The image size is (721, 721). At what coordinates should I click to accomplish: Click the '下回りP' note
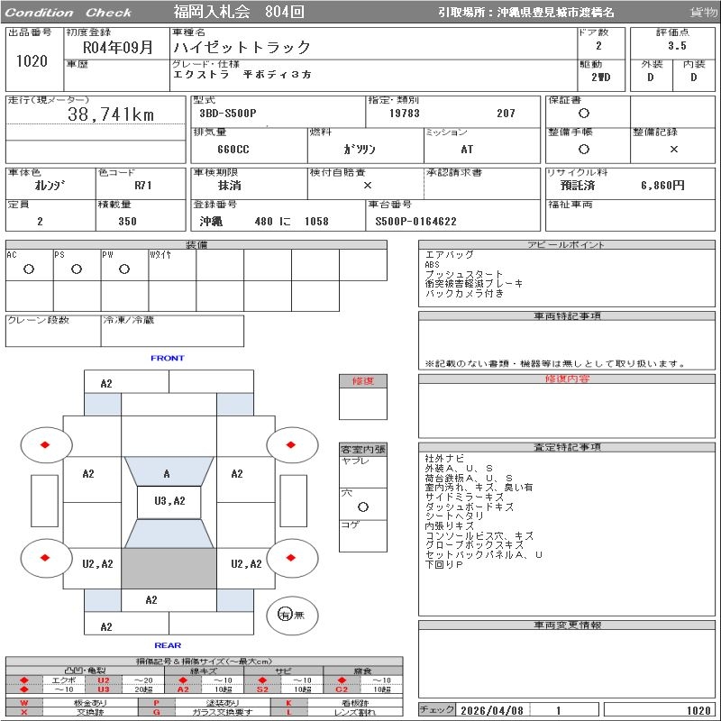pyautogui.click(x=443, y=564)
